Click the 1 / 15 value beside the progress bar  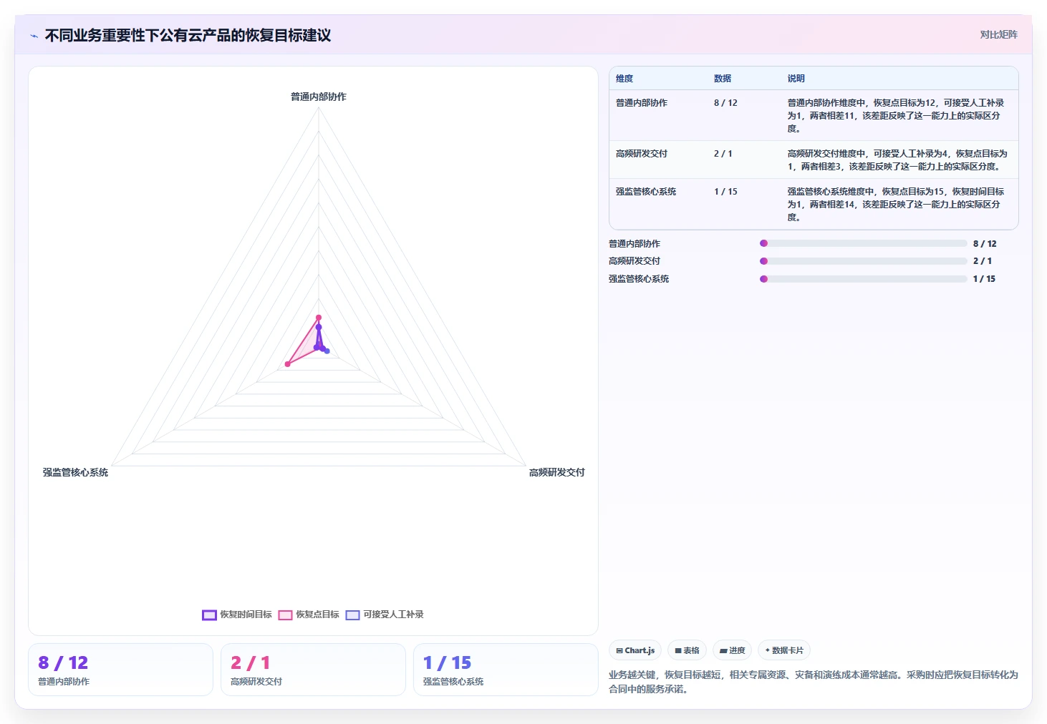(984, 279)
